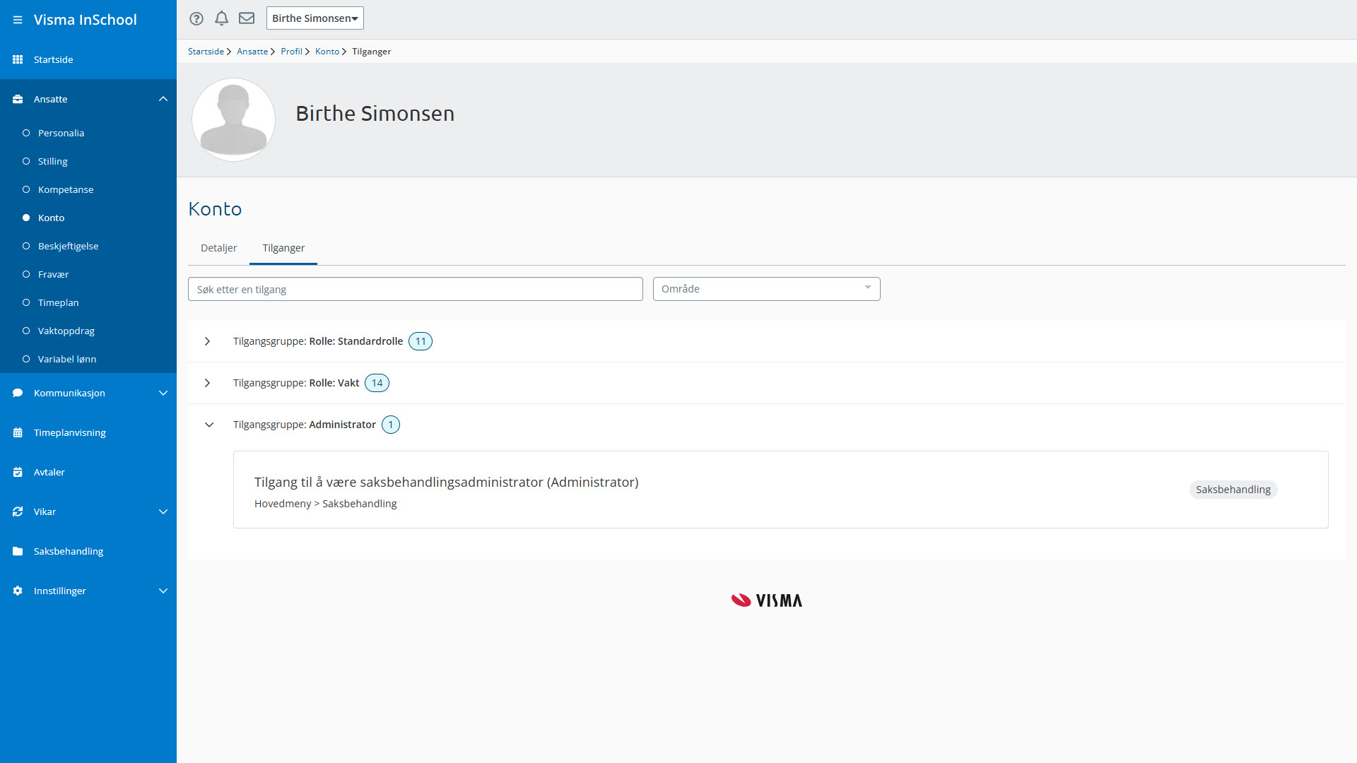
Task: Click the Saksbehandling tag badge
Action: (1233, 490)
